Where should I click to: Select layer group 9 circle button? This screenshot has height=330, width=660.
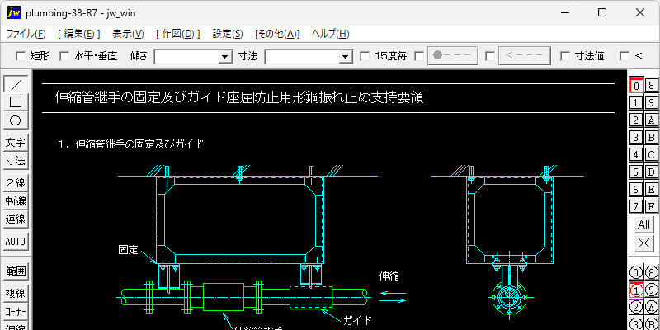click(651, 290)
